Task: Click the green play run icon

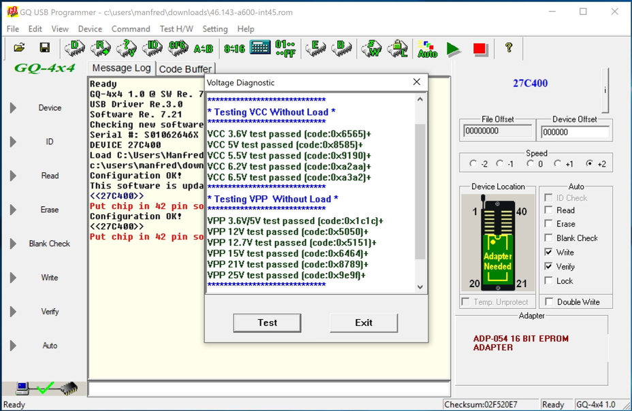Action: click(454, 48)
